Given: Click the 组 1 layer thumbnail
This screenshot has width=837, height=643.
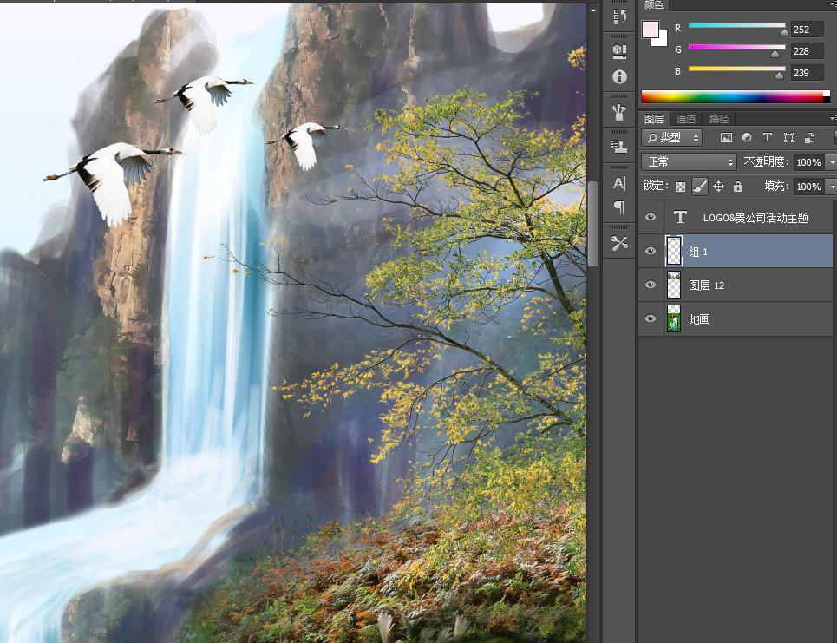Looking at the screenshot, I should 674,251.
